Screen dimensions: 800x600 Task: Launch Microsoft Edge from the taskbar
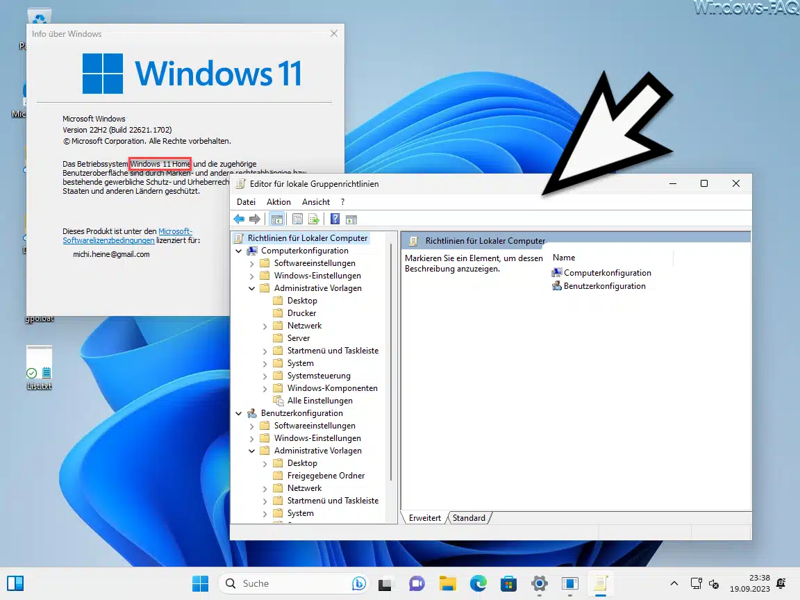point(478,583)
